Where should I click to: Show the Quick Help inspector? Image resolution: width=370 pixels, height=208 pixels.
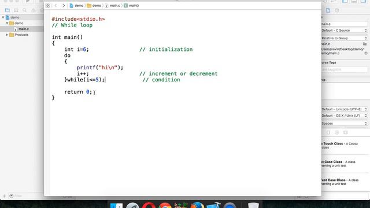[x=337, y=10]
